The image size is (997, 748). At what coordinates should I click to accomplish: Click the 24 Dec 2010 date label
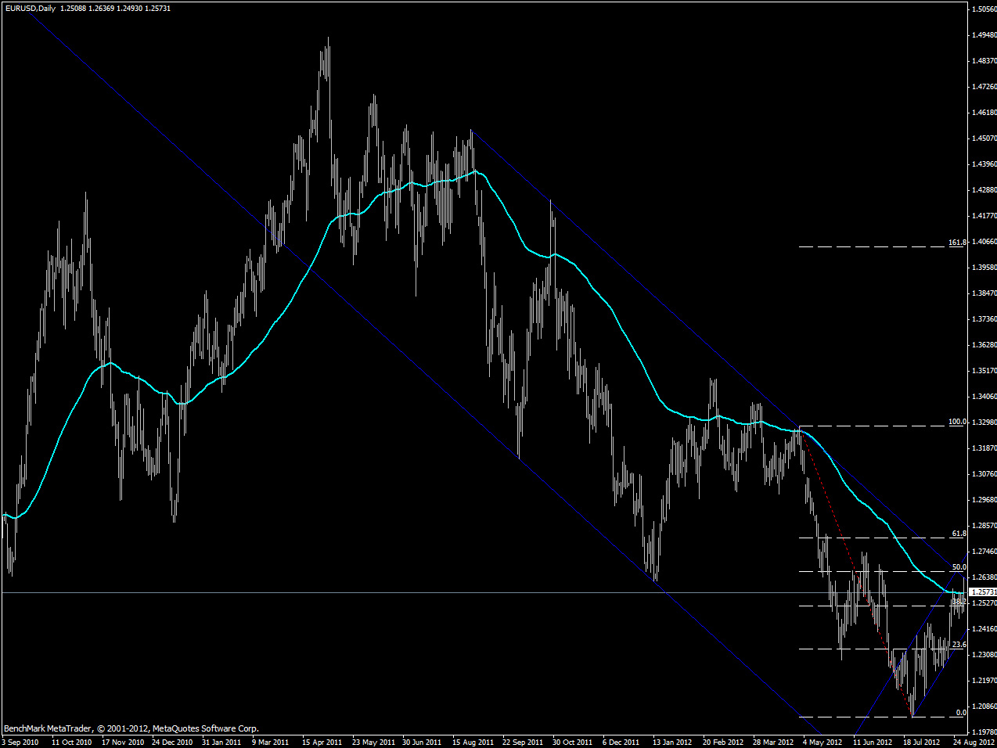coord(172,743)
